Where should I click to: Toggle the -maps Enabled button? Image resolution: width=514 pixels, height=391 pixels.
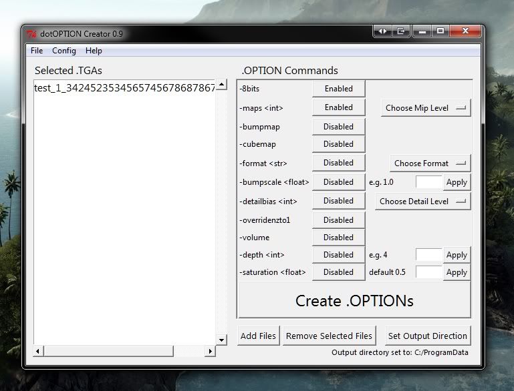pyautogui.click(x=339, y=107)
